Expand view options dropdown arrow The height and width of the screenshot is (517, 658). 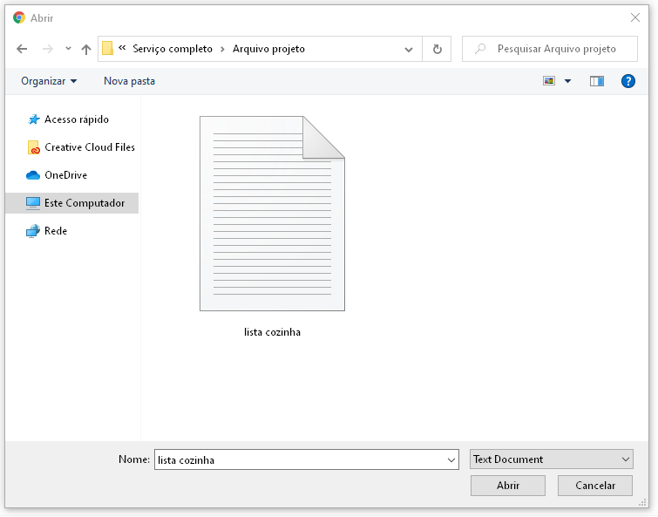[x=568, y=81]
